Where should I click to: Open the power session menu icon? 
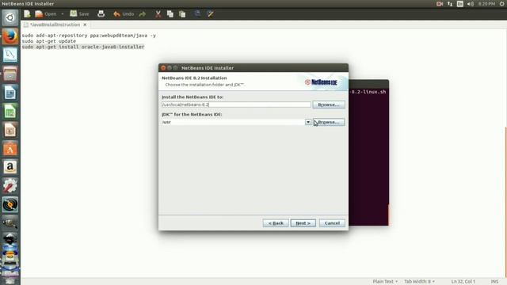[502, 4]
